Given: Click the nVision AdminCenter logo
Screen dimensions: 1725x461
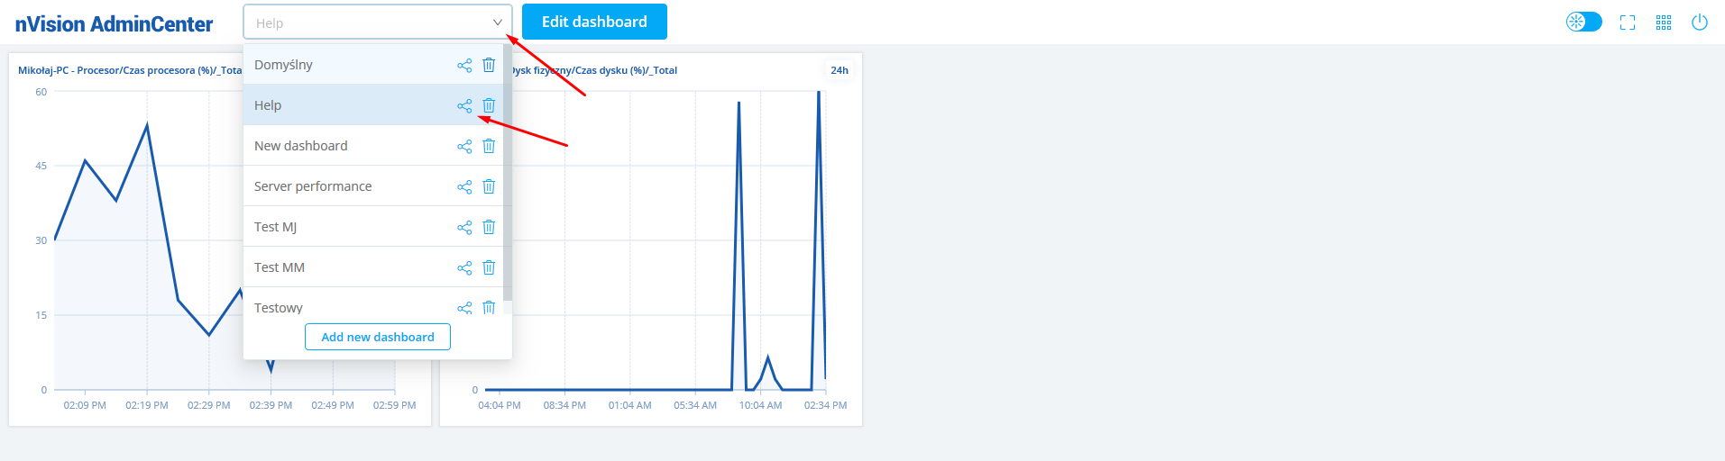Looking at the screenshot, I should click(114, 24).
